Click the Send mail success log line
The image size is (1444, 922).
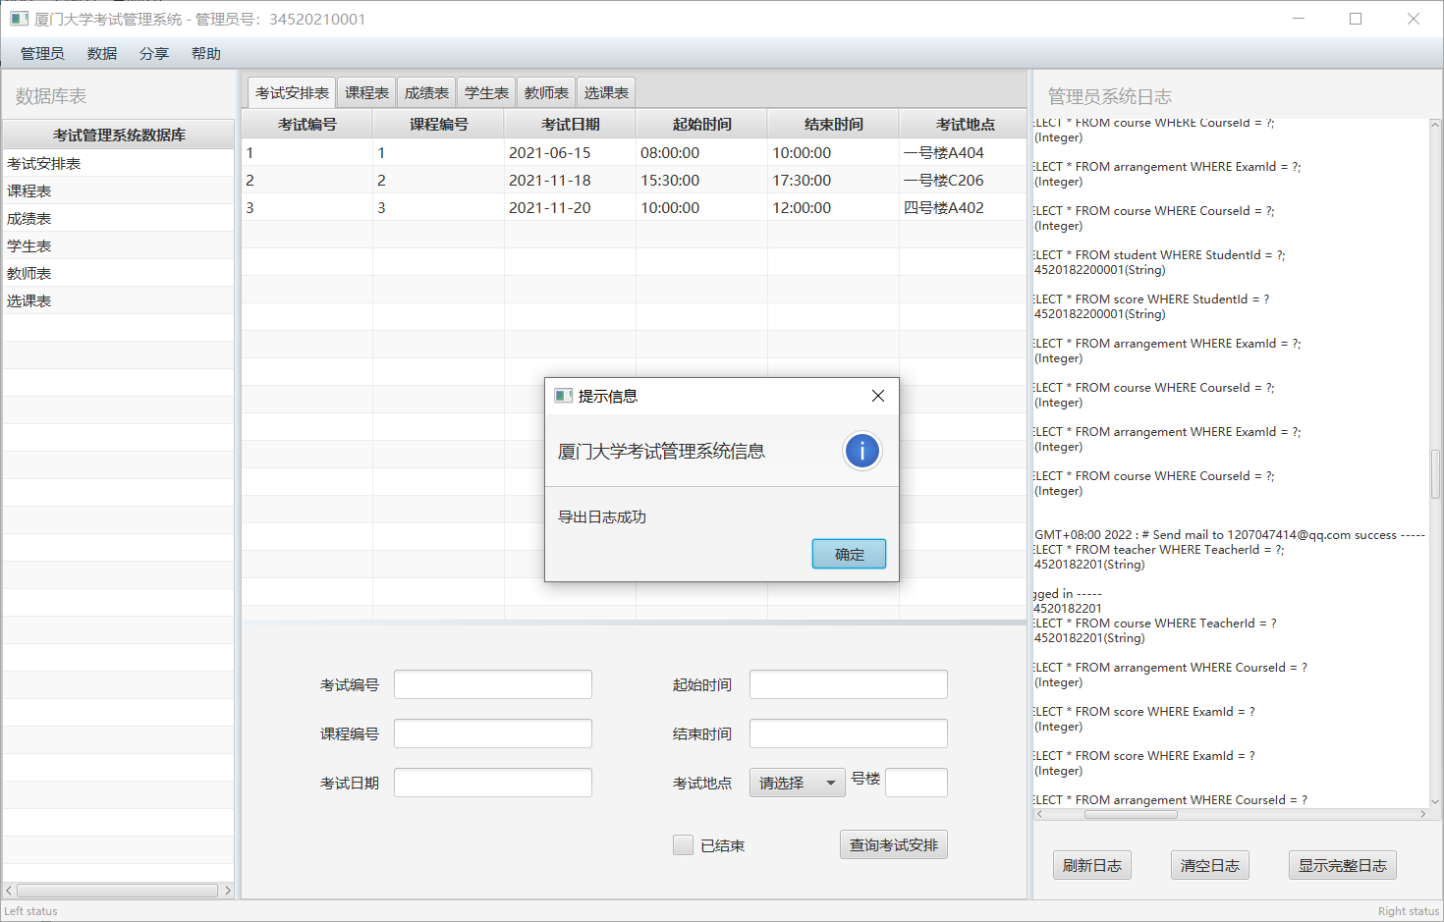(1229, 535)
